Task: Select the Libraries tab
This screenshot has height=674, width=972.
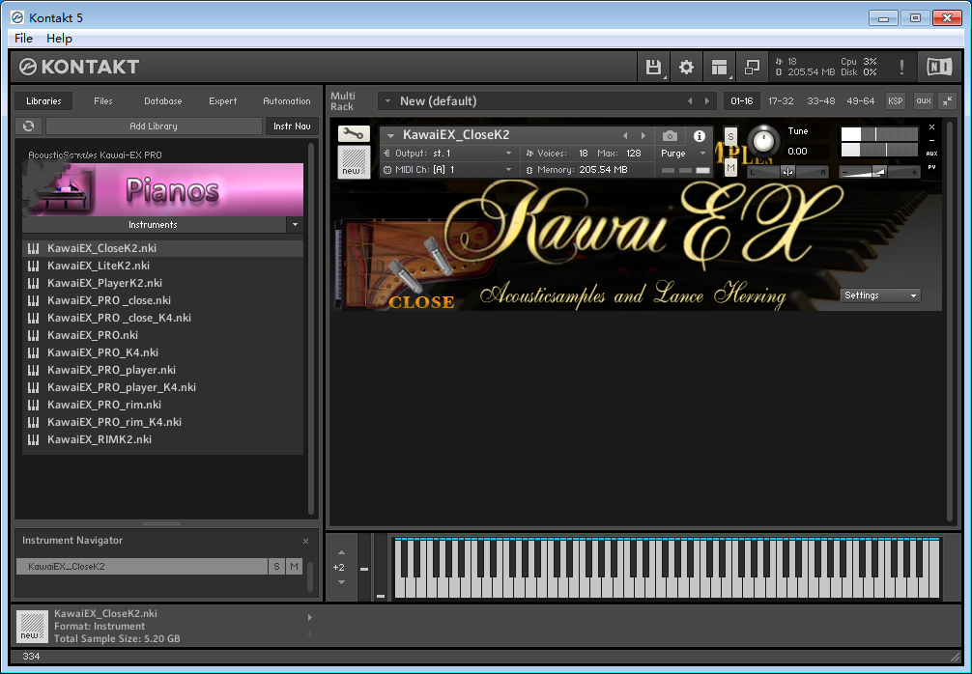Action: click(43, 101)
